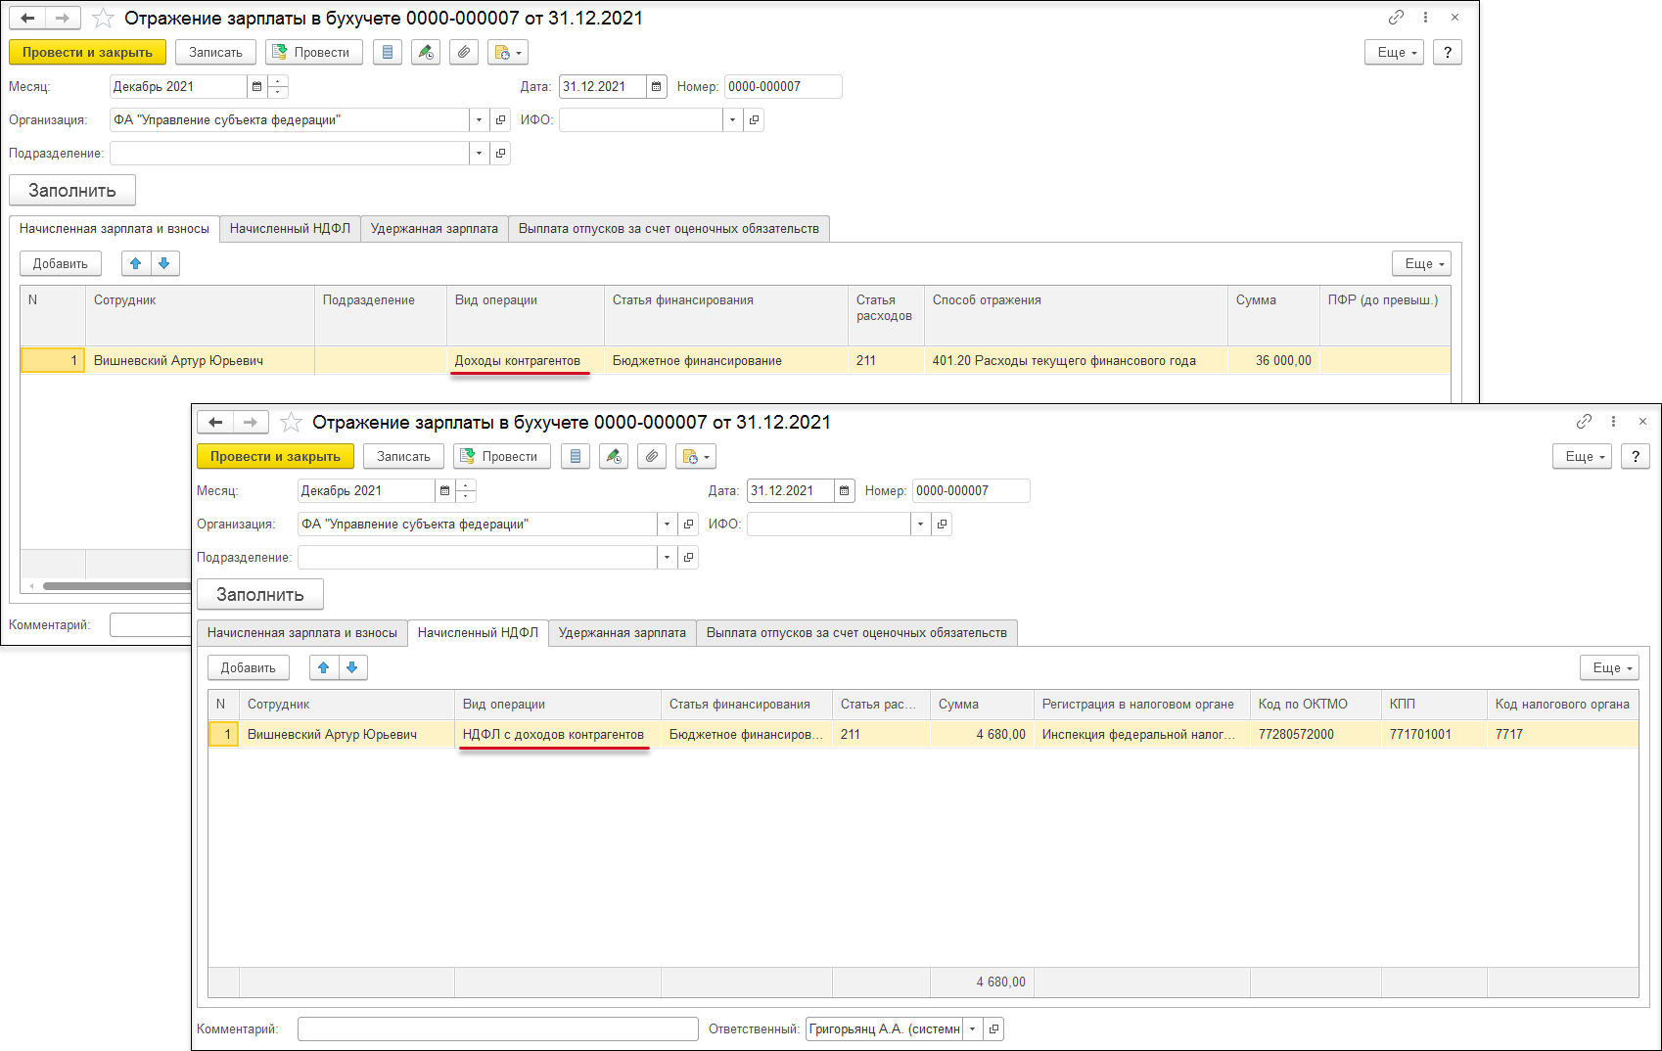This screenshot has width=1662, height=1051.
Task: Move row down arrow in front window table
Action: tap(352, 667)
